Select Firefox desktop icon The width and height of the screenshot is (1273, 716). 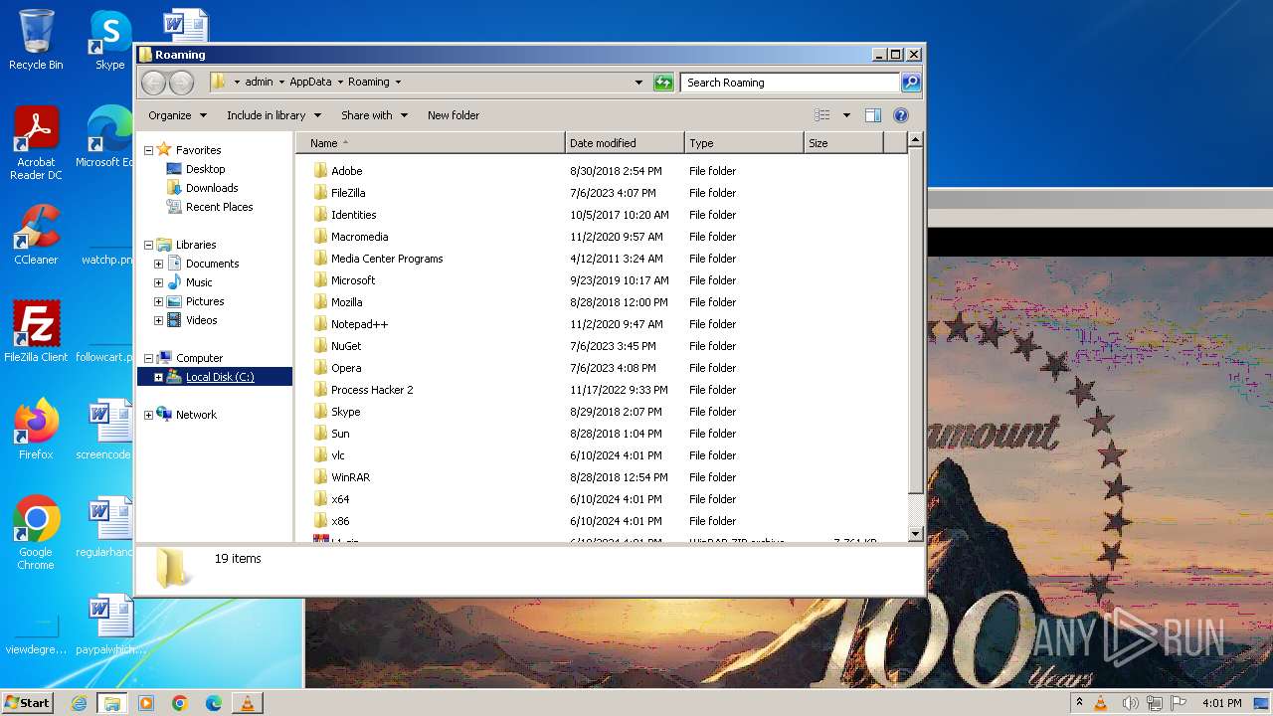click(x=36, y=429)
